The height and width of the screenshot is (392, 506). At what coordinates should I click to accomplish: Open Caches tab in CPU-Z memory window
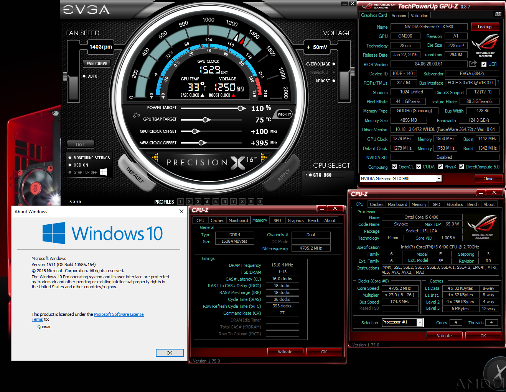tap(217, 220)
